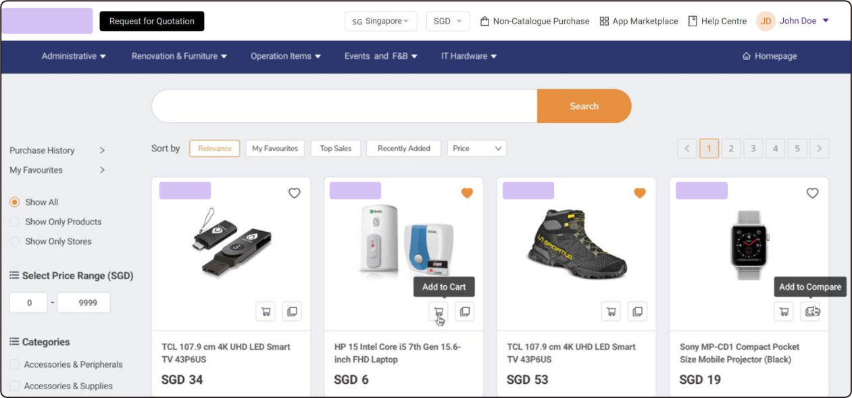Open App Marketplace grid icon
Viewport: 852px width, 398px height.
[x=604, y=21]
